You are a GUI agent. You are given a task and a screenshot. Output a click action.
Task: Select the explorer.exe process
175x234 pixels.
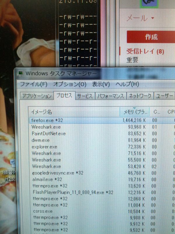[102, 147]
